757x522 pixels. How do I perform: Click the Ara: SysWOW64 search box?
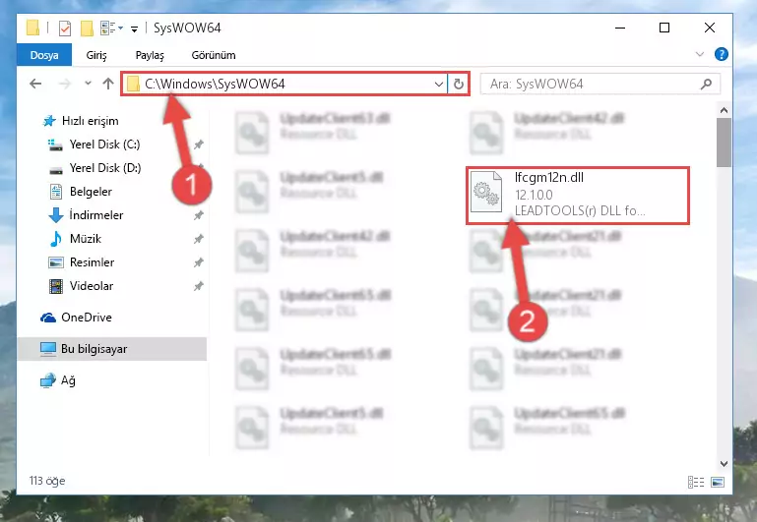tap(600, 85)
